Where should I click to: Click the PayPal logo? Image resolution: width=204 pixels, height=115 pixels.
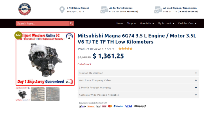118,106
